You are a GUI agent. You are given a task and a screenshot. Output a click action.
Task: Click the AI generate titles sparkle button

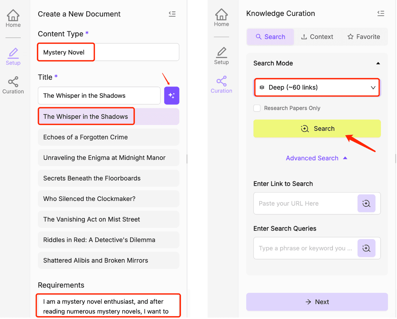[172, 96]
